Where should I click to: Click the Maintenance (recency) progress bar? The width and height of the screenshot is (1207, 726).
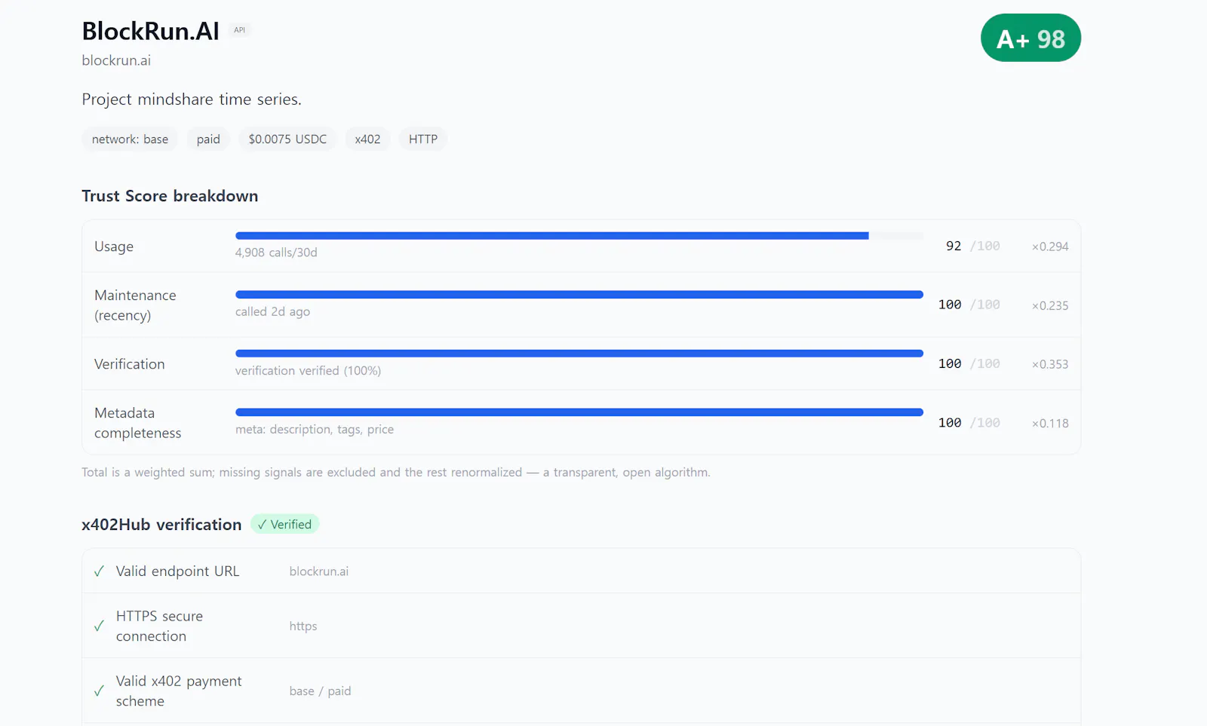(579, 295)
